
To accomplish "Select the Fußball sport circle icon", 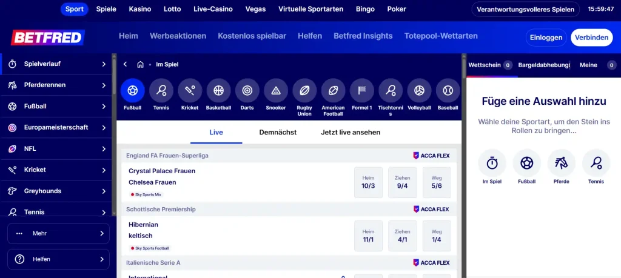I will [132, 91].
